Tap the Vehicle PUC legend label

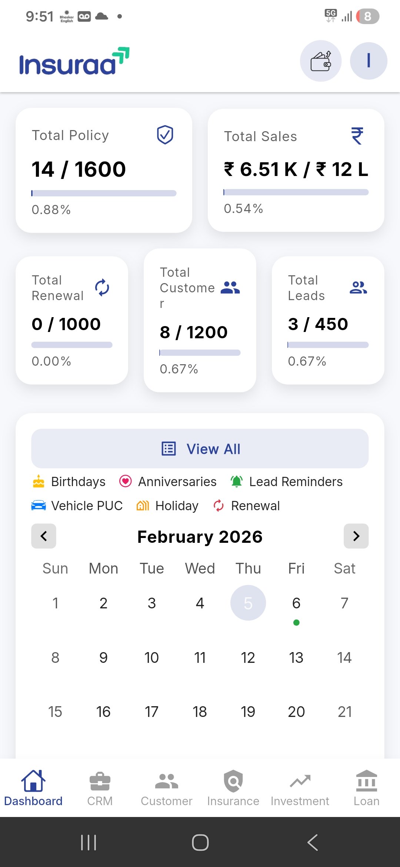(87, 506)
